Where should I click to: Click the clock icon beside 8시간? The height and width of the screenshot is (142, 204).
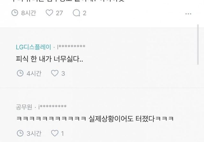tap(15, 13)
